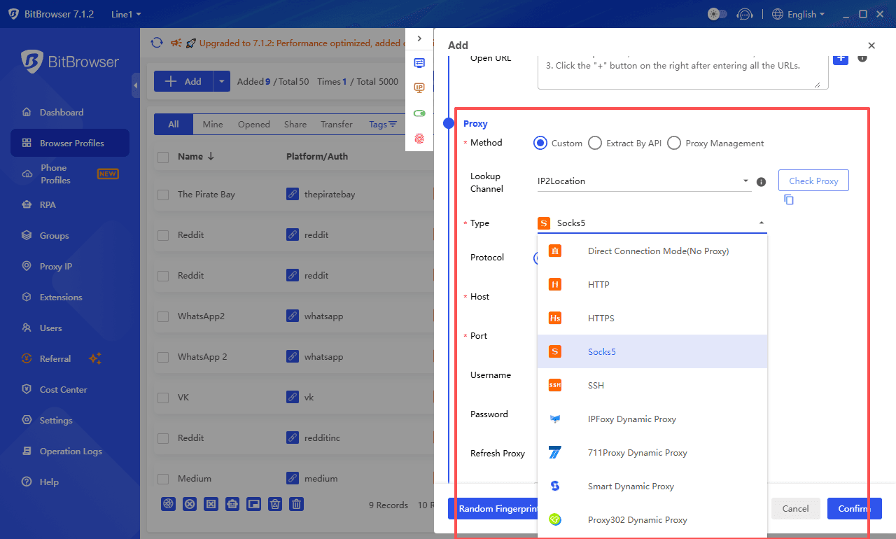896x539 pixels.
Task: Click the link icon beside redditinc
Action: 293,437
